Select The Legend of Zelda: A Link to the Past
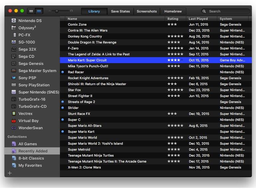The image size is (256, 192). click(156, 54)
